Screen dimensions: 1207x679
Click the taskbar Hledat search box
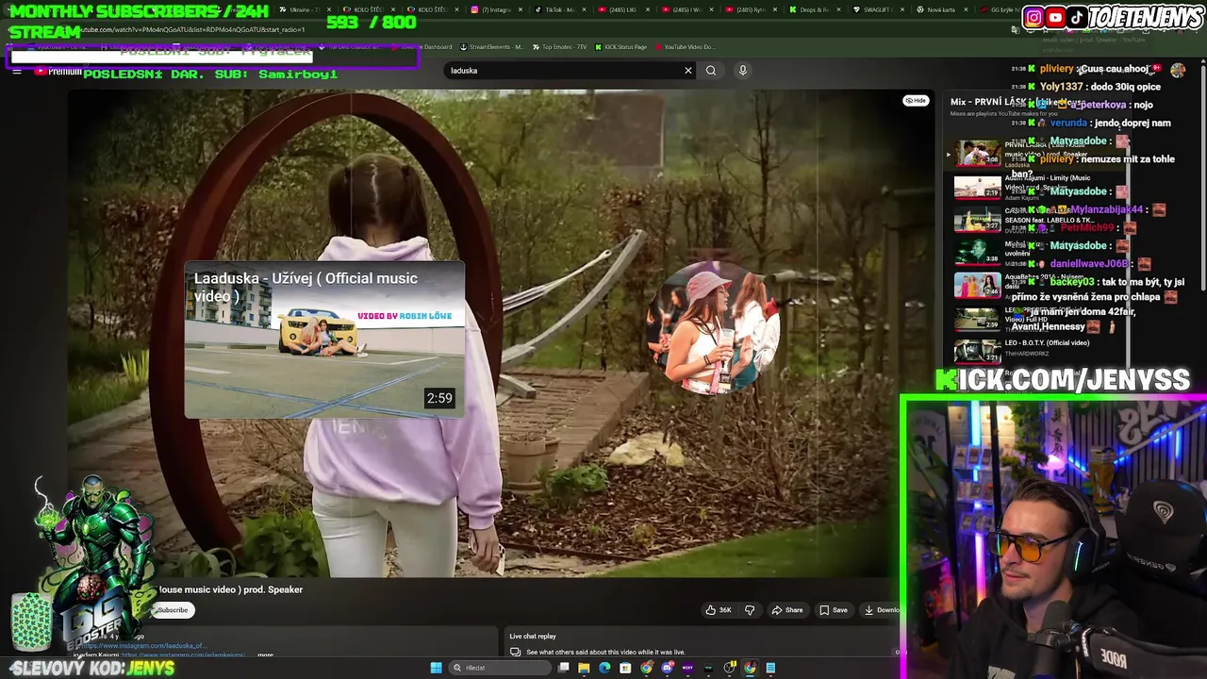tap(500, 668)
